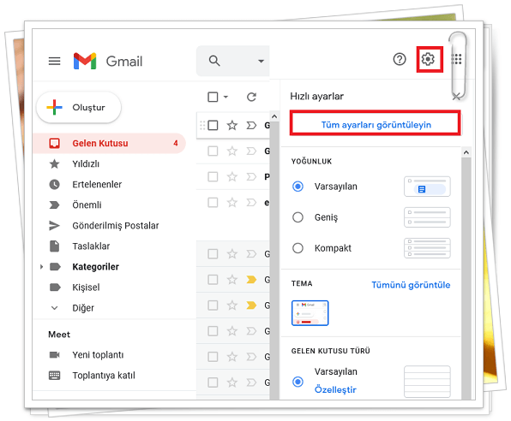511x421 pixels.
Task: Open the Help question mark icon
Action: pos(400,59)
